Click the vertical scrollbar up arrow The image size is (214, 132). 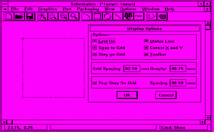click(x=208, y=23)
